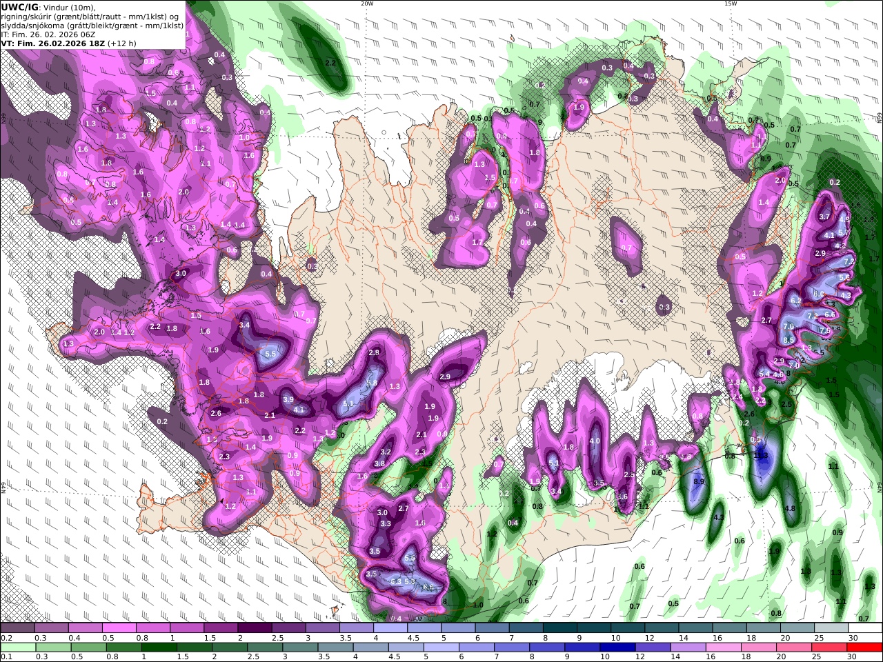Pick the rain scale 0.1–0.3 palest green swatch

(x=17, y=648)
